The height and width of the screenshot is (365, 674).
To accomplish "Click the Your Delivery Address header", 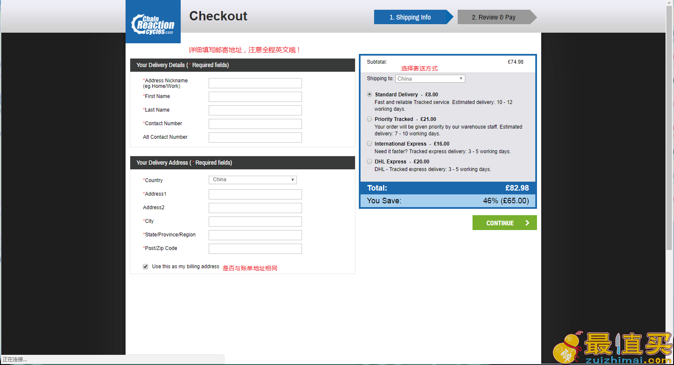I will (243, 163).
